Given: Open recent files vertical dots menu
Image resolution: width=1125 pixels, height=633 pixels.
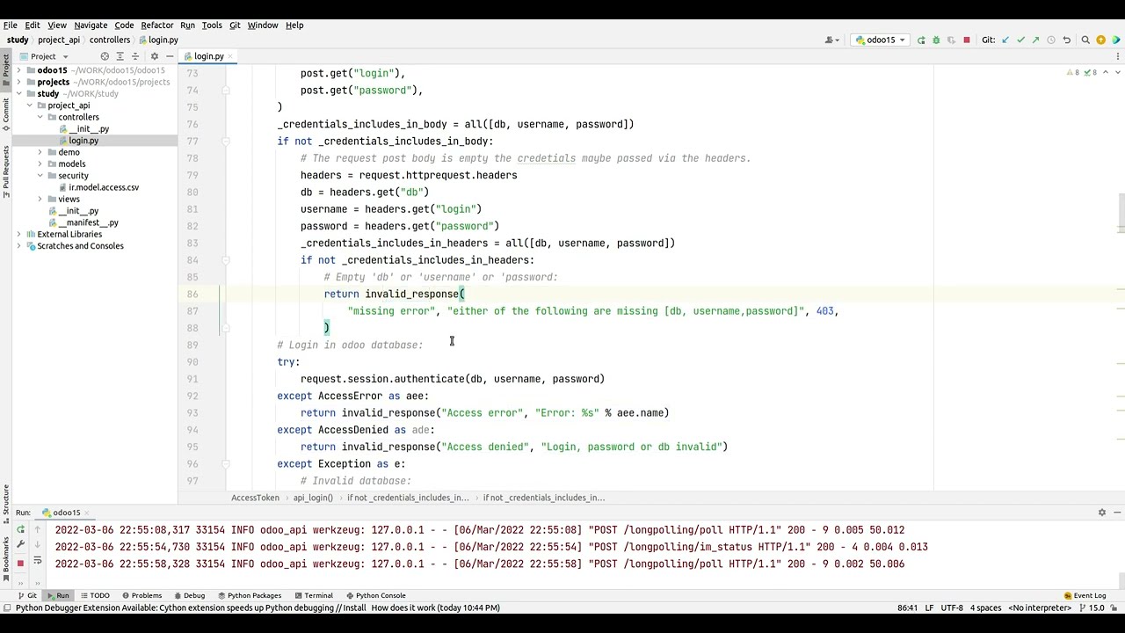Looking at the screenshot, I should coord(1117,56).
